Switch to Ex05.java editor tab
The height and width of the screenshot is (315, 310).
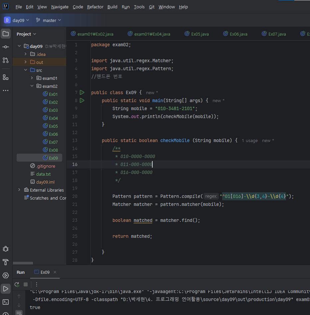pyautogui.click(x=197, y=34)
